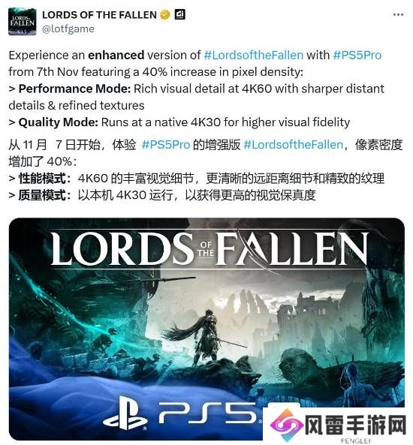Click the PlayStation logo in the image
Screen dimensions: 413x445
point(125,413)
